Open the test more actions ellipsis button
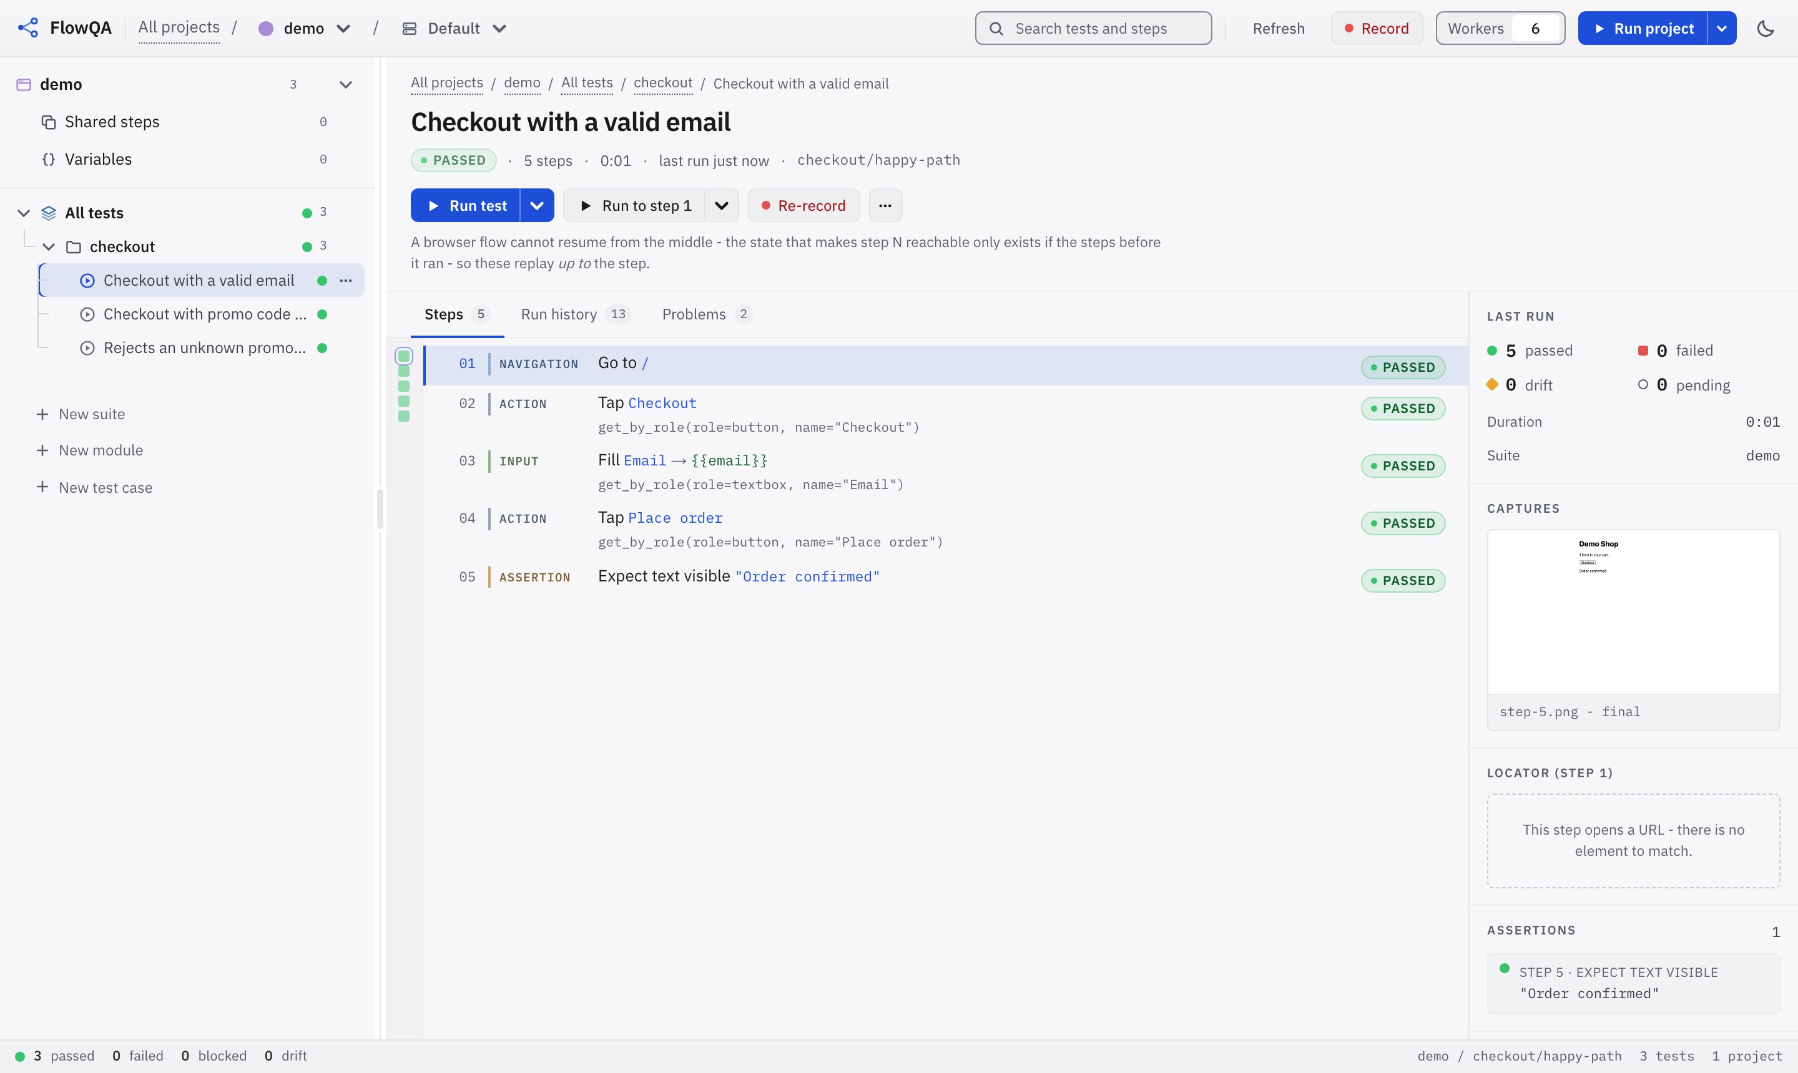 click(885, 205)
